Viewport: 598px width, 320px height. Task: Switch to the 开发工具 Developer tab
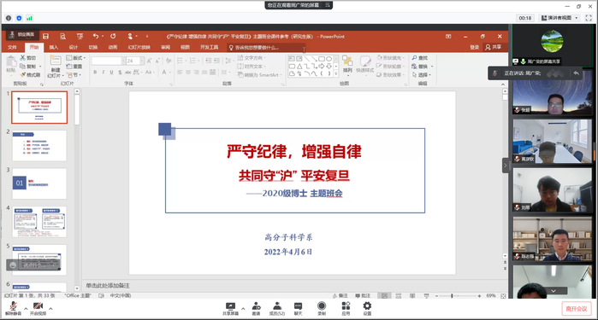(x=209, y=47)
